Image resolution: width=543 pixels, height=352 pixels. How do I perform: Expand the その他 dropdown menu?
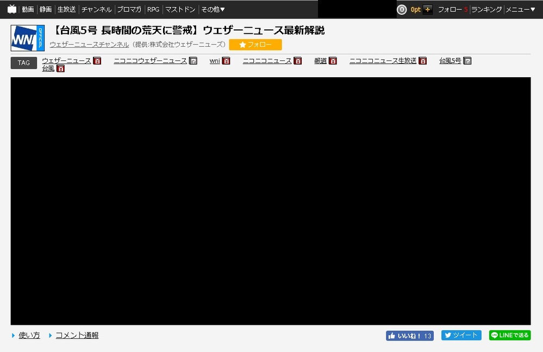[213, 9]
